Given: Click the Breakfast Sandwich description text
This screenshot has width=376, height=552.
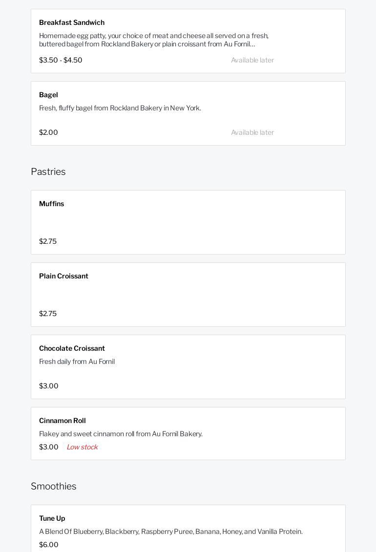Looking at the screenshot, I should click(154, 40).
